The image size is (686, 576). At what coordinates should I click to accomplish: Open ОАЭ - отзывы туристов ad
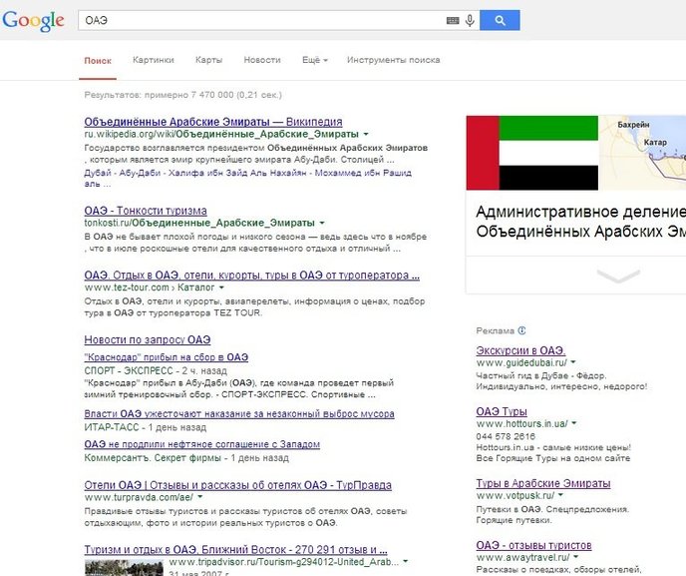point(533,546)
